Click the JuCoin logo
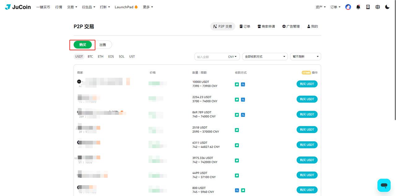This screenshot has width=396, height=196. 18,7
